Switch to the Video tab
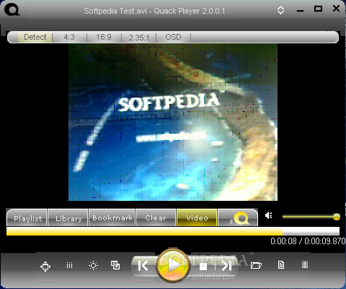The image size is (346, 289). click(x=197, y=218)
